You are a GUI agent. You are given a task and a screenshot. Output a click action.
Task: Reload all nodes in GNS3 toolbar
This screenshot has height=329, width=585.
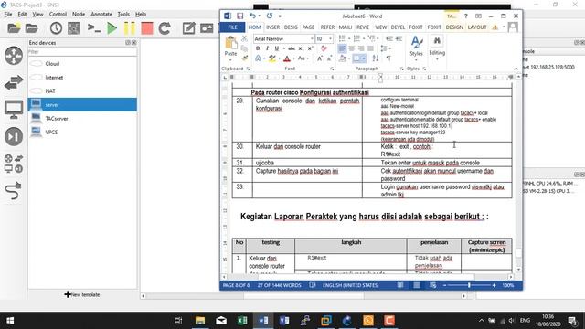[165, 28]
